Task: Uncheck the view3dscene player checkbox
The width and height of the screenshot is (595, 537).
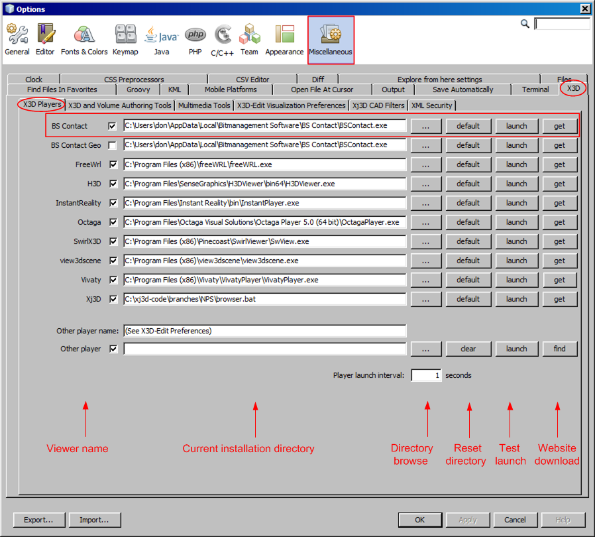Action: tap(113, 261)
